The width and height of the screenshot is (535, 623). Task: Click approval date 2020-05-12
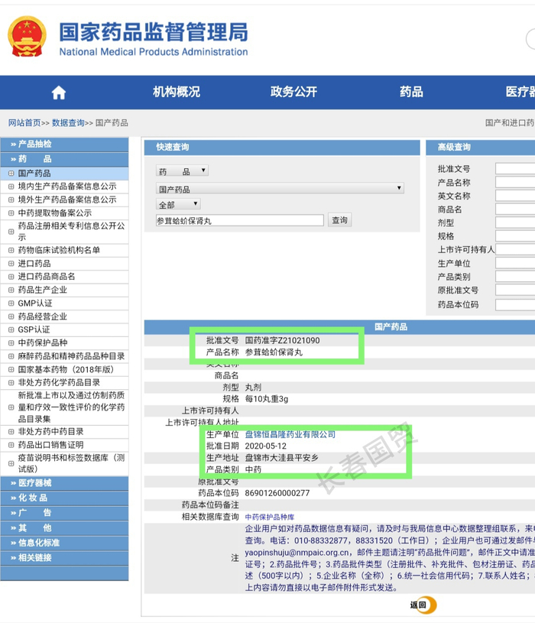pyautogui.click(x=266, y=446)
